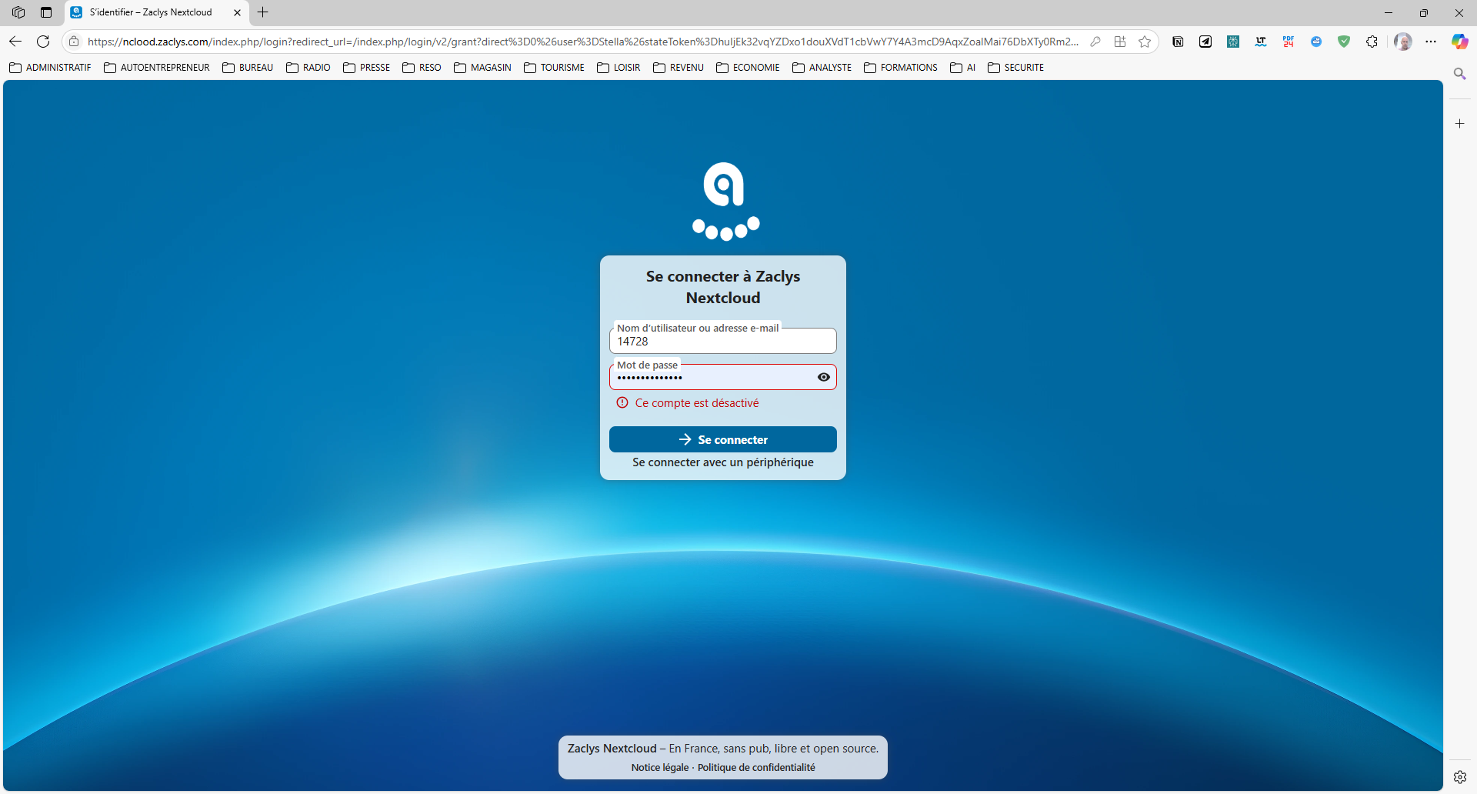Screen dimensions: 1477x794
Task: Launch Copilot from the toolbar
Action: [x=1459, y=42]
